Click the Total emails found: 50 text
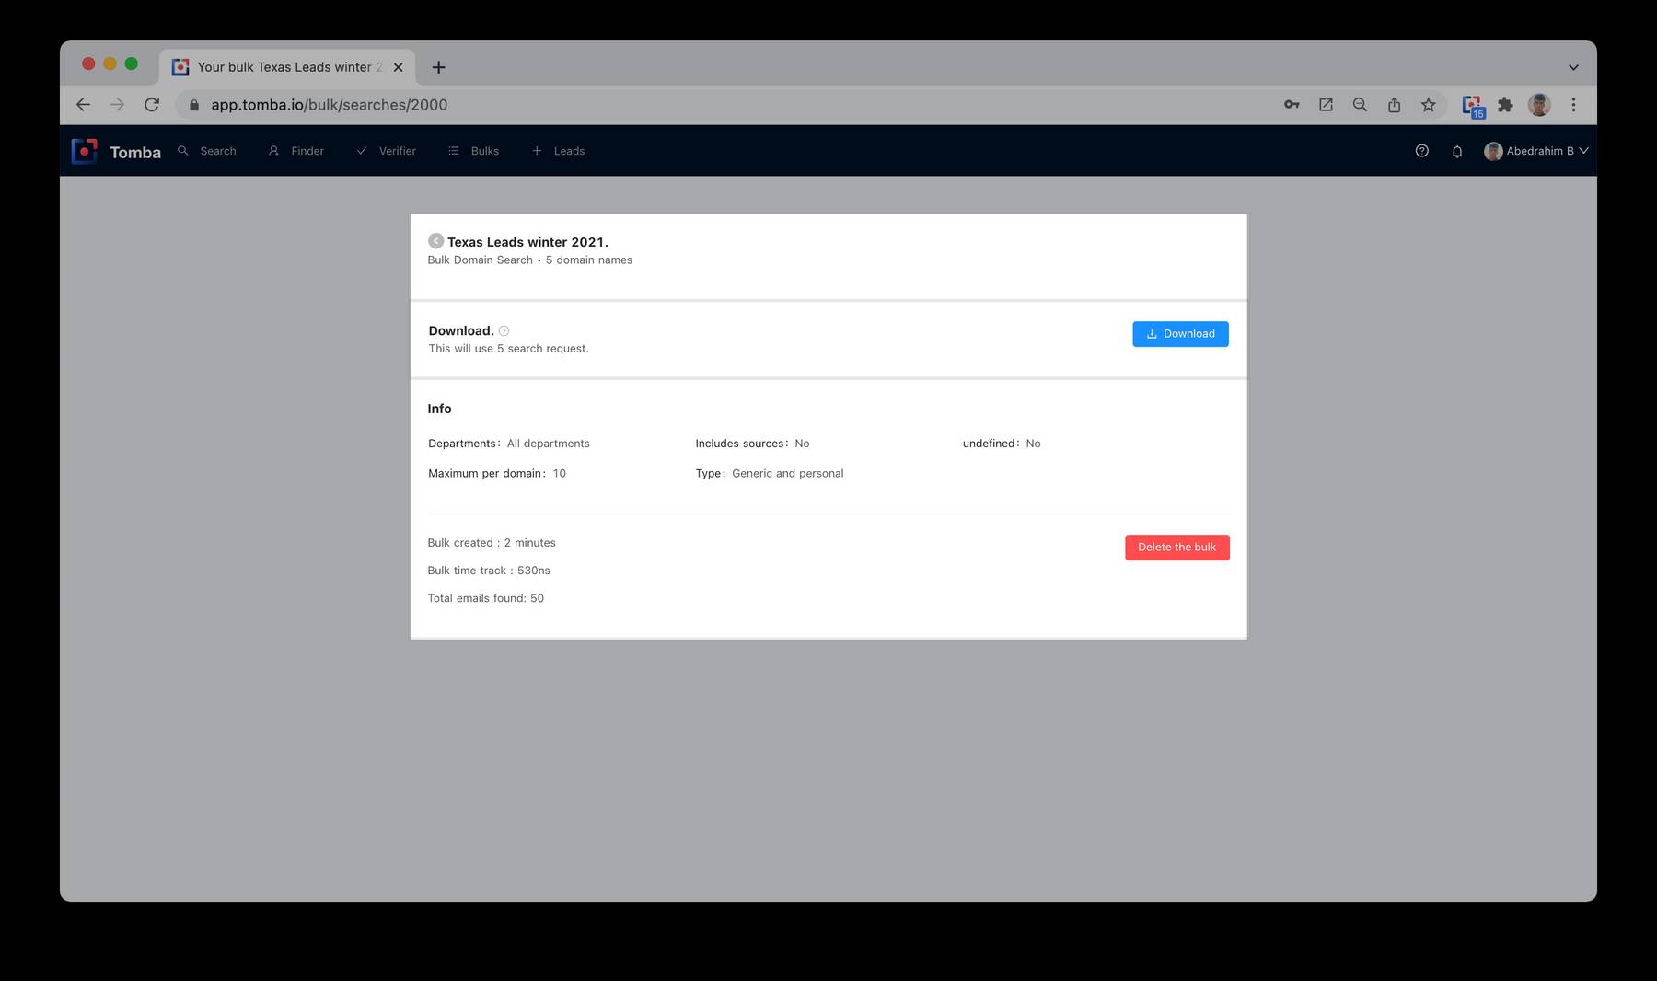 pos(486,598)
